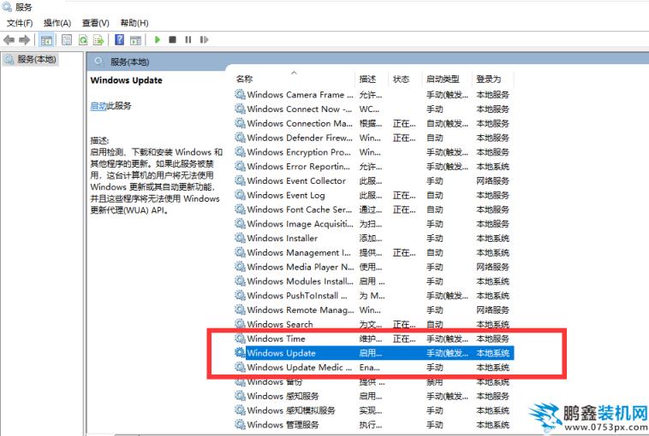Select the Windows Search service name
649x436 pixels.
(280, 324)
